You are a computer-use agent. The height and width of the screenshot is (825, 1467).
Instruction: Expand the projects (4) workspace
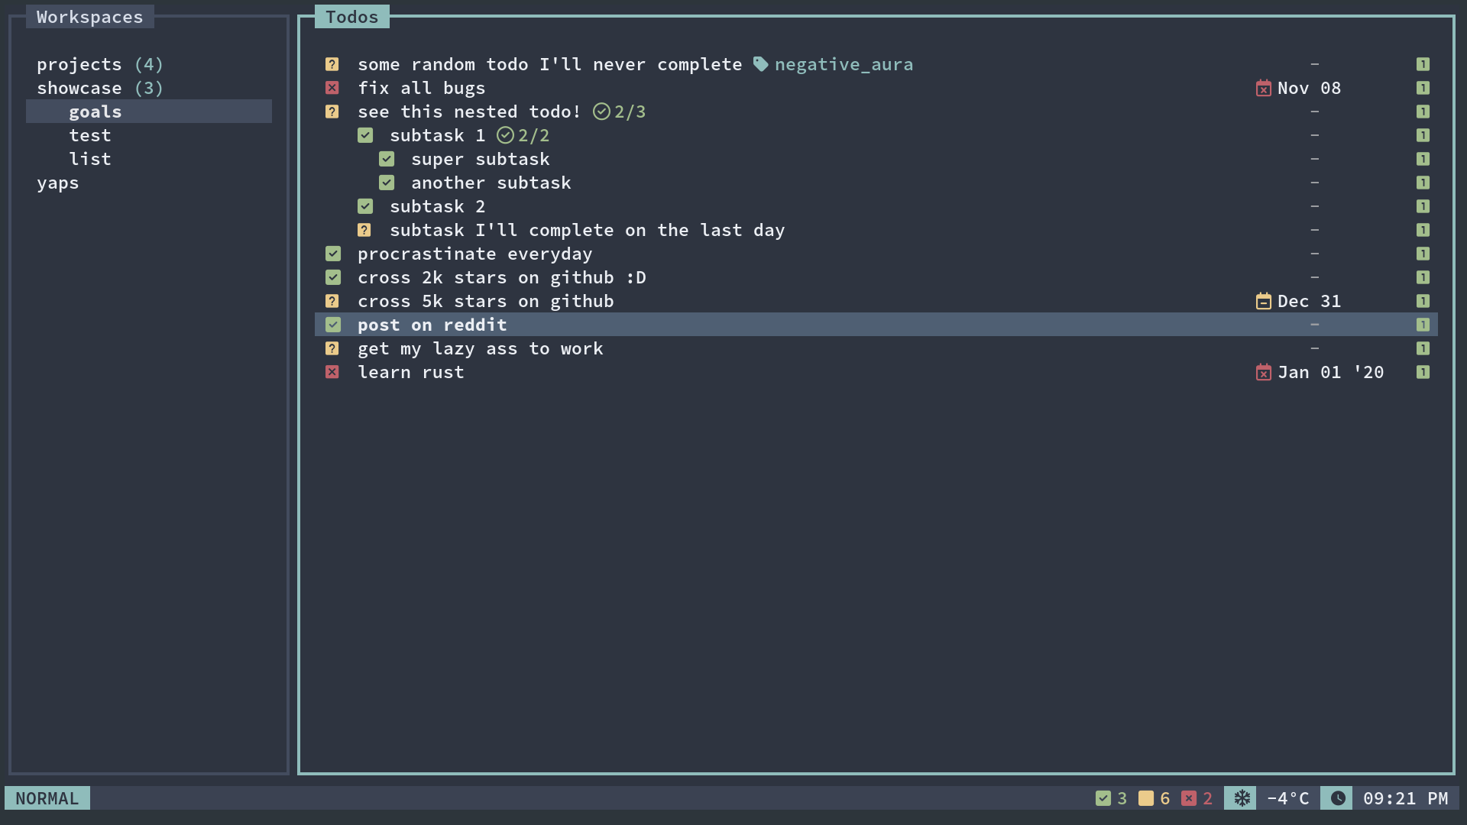pyautogui.click(x=100, y=64)
